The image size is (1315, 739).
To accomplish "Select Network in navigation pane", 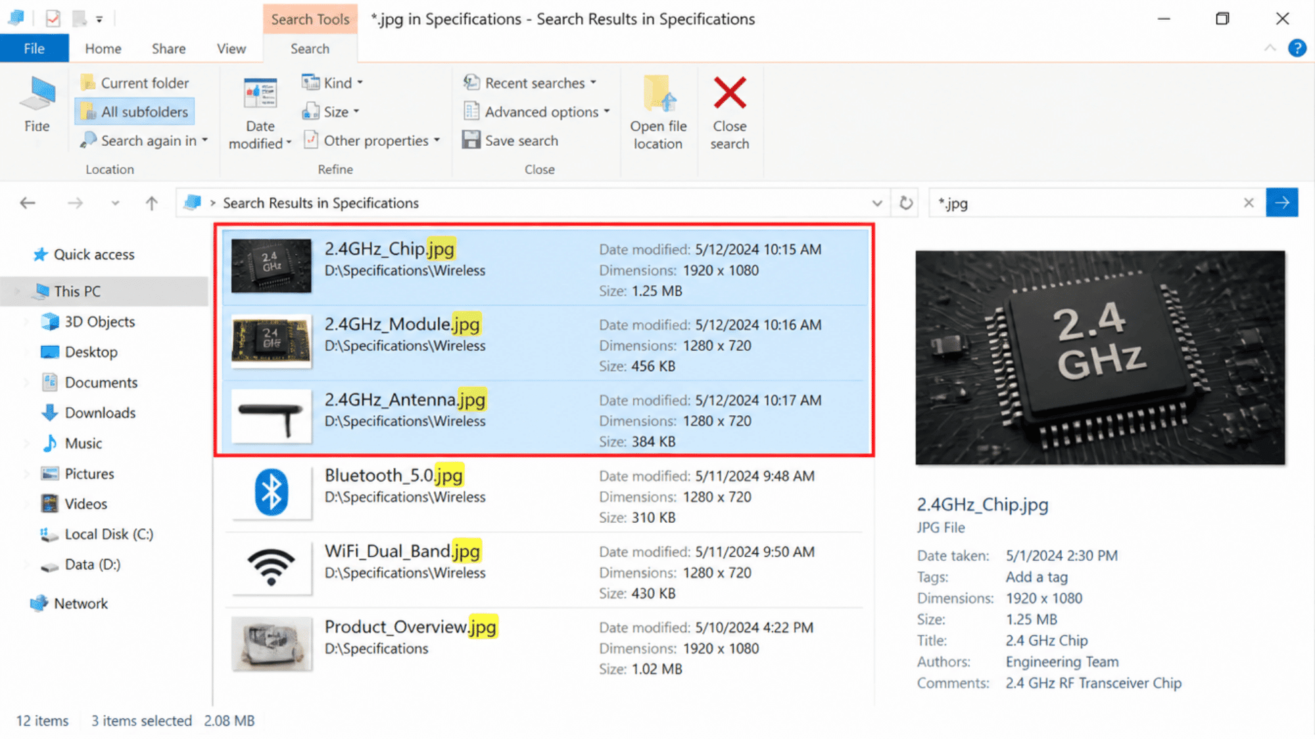I will click(x=68, y=603).
